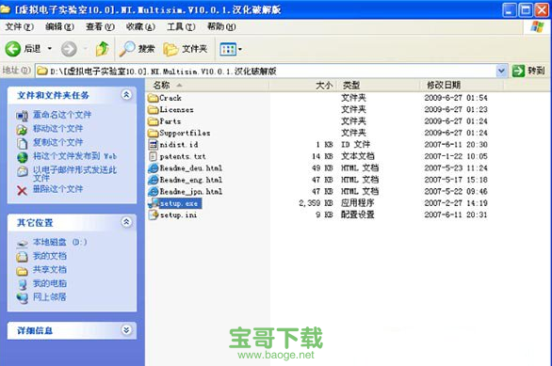
Task: Click the Back arrow button
Action: point(13,49)
